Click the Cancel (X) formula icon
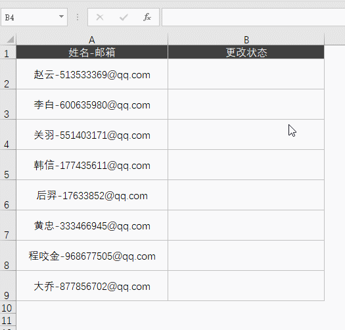The width and height of the screenshot is (345, 330). (100, 17)
